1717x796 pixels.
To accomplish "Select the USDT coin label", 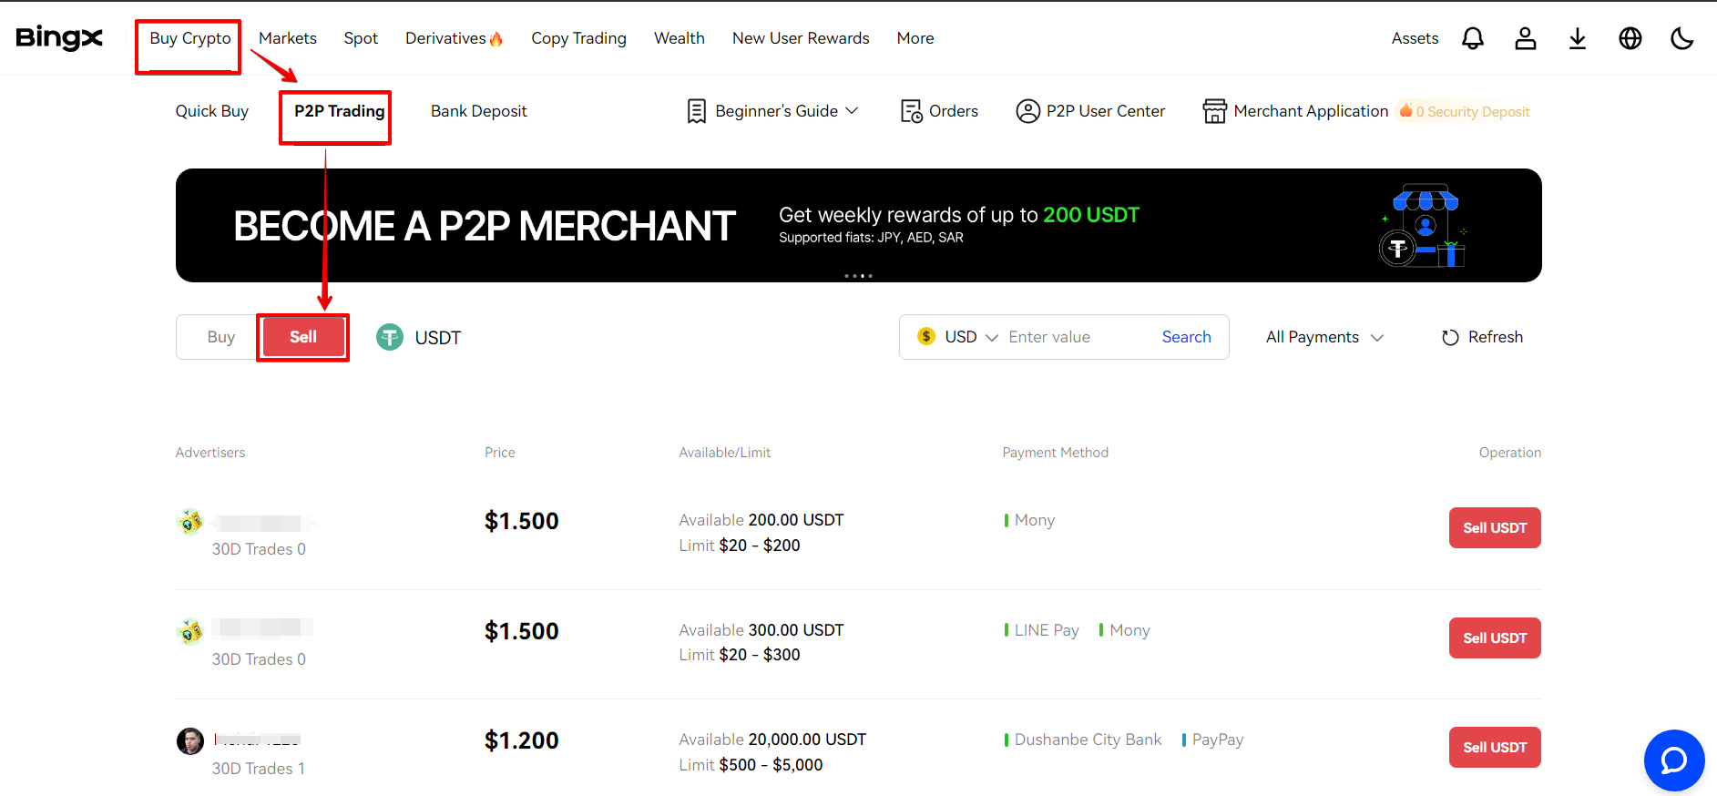I will tap(438, 338).
